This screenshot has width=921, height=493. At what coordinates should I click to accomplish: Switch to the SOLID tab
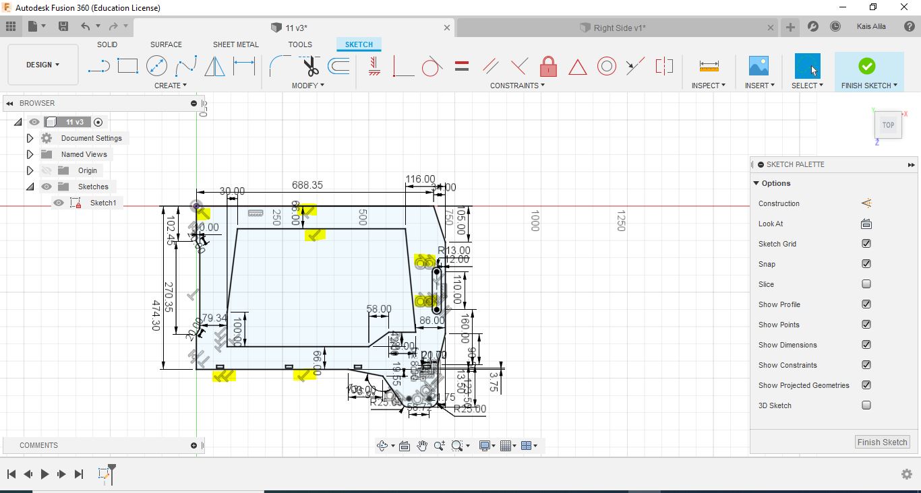tap(107, 44)
